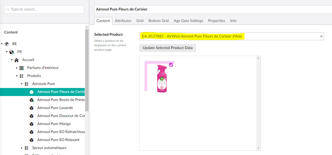Viewport: 332px width, 155px height.
Task: Click the list icon beside Produits
Action: click(21, 76)
